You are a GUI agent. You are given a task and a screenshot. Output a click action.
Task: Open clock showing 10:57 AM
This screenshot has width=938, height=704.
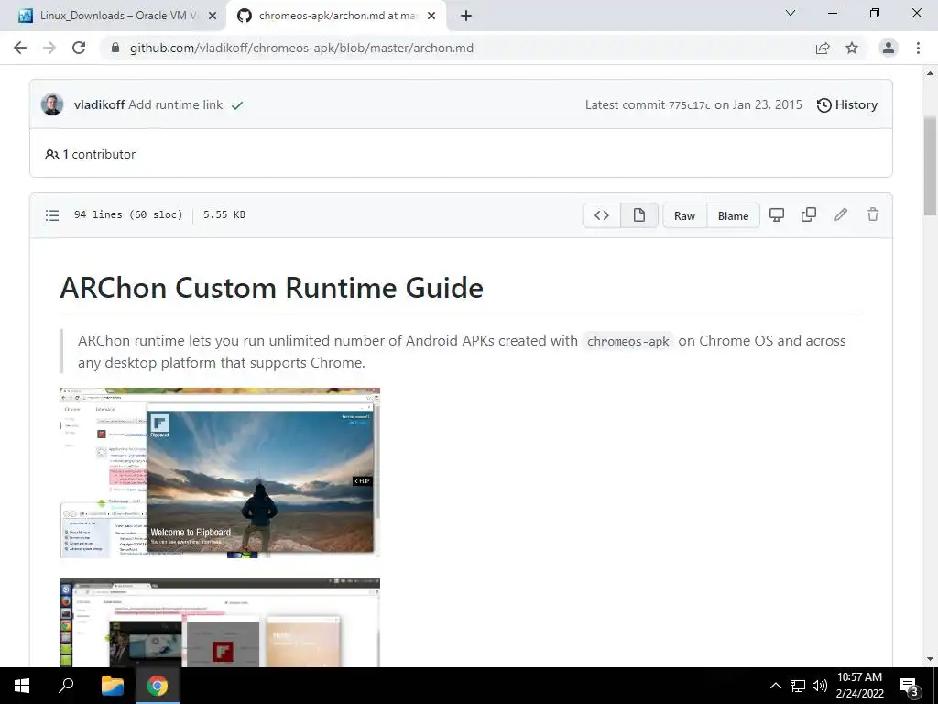[859, 686]
